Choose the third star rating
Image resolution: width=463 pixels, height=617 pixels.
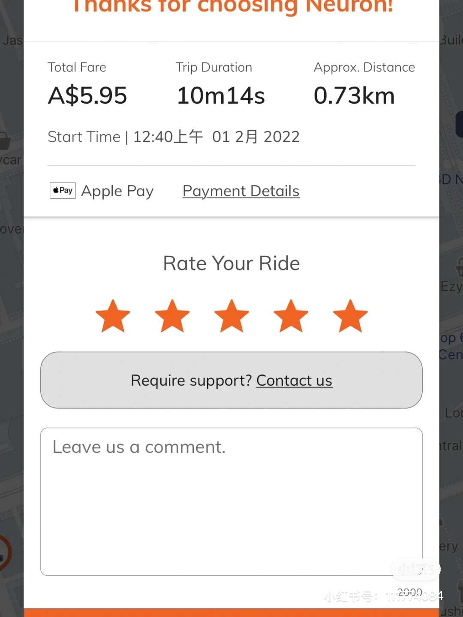tap(231, 316)
